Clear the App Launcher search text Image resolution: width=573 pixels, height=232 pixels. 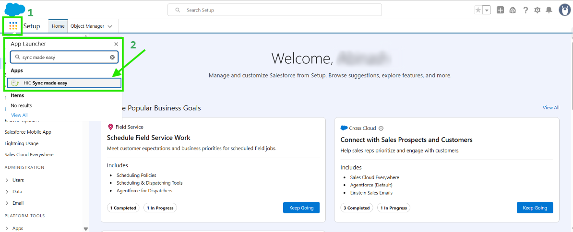point(112,57)
